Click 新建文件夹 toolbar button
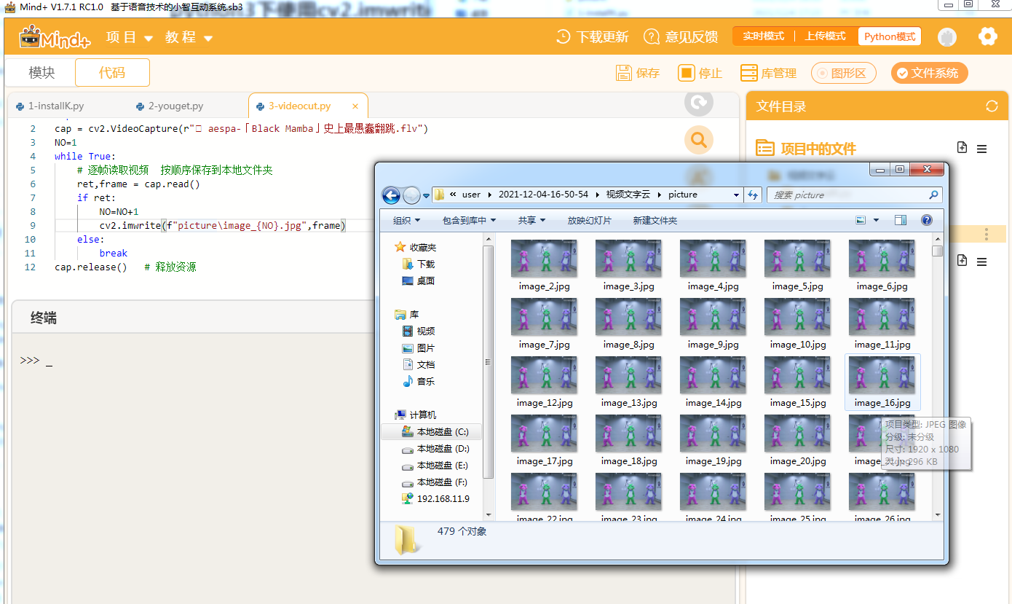This screenshot has height=604, width=1012. click(x=655, y=220)
